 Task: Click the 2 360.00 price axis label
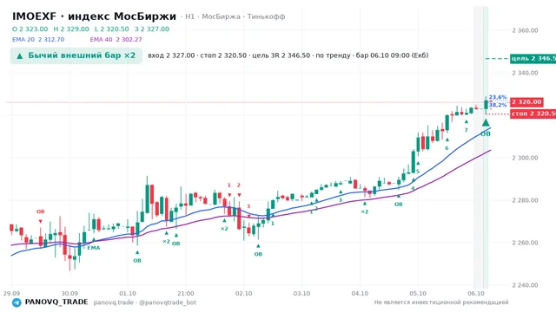pyautogui.click(x=525, y=30)
